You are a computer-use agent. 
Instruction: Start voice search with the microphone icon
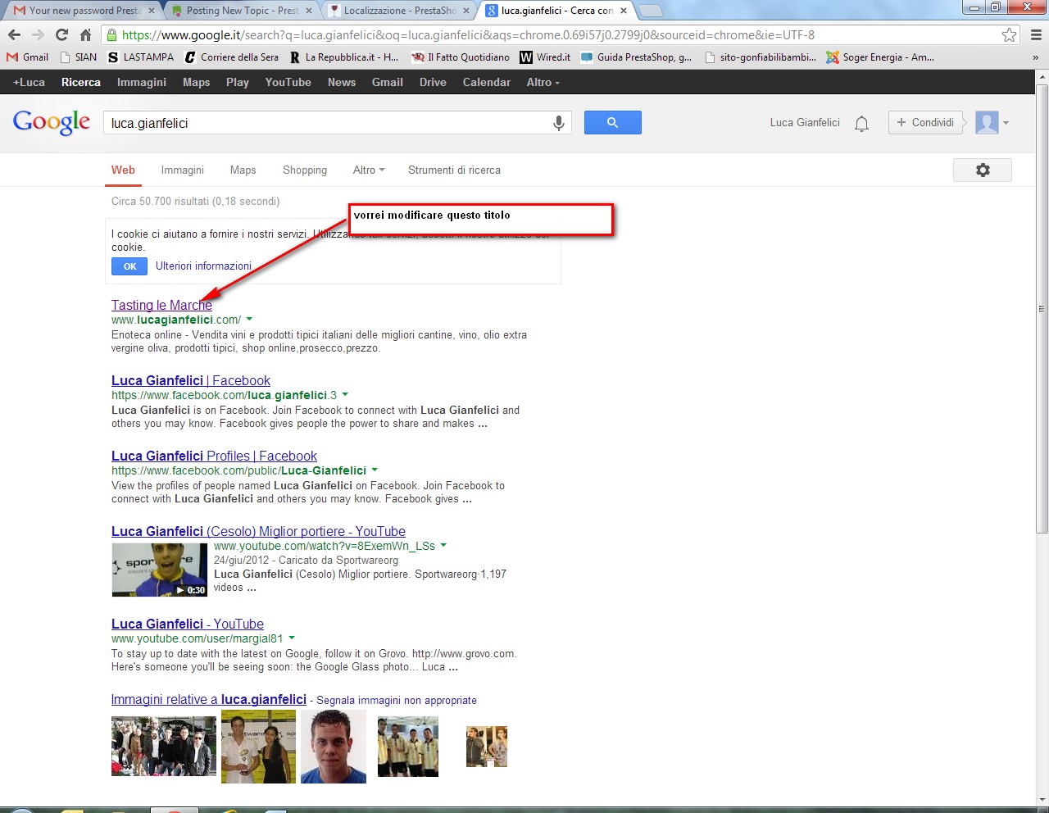pos(558,123)
